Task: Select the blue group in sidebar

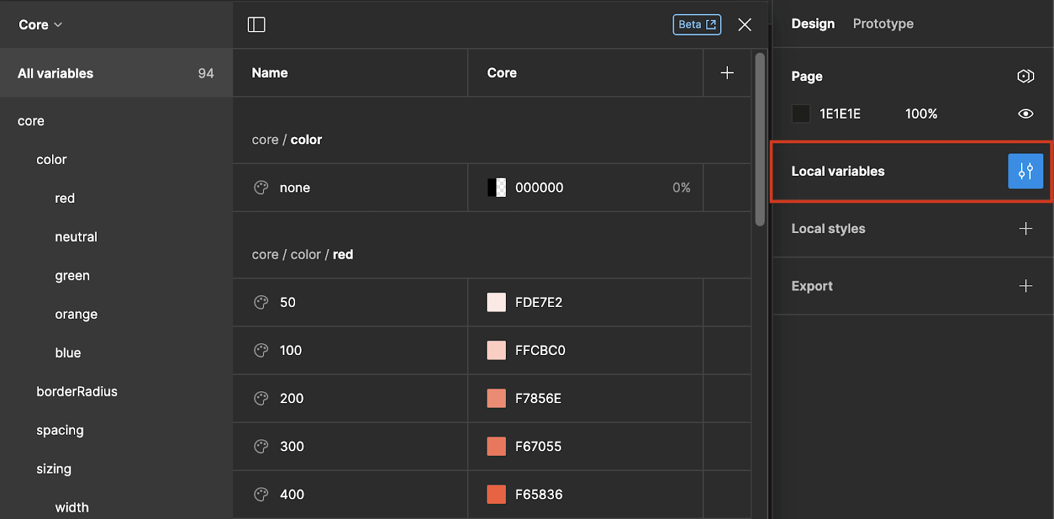Action: click(68, 352)
